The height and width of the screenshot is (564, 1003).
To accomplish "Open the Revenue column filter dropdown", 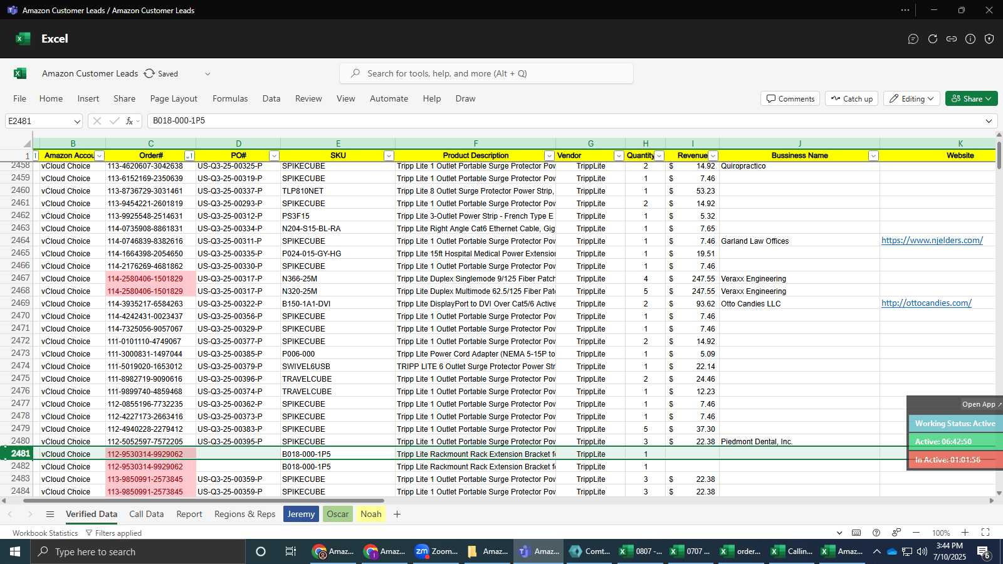I will 713,156.
